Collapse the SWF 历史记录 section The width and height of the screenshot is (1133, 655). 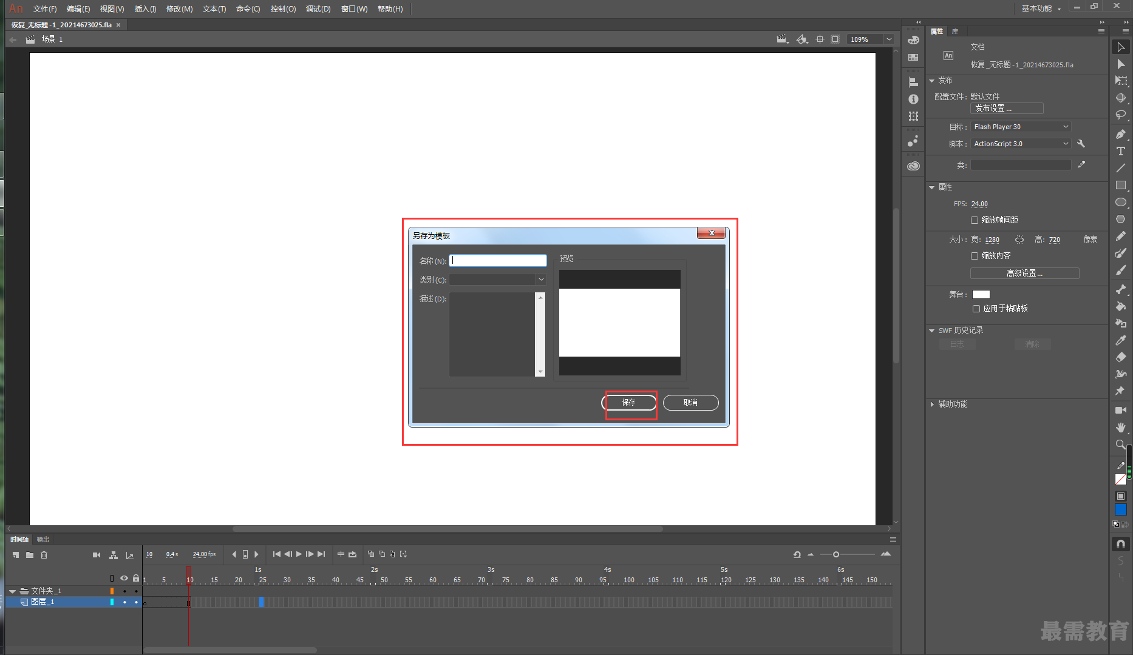(x=931, y=331)
